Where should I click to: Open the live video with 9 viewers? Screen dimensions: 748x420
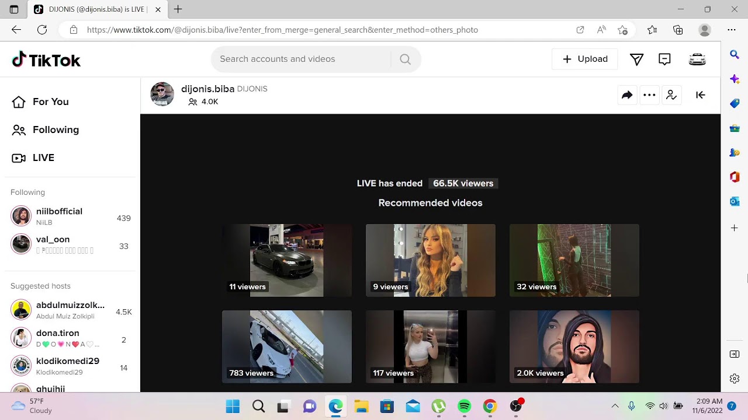431,260
